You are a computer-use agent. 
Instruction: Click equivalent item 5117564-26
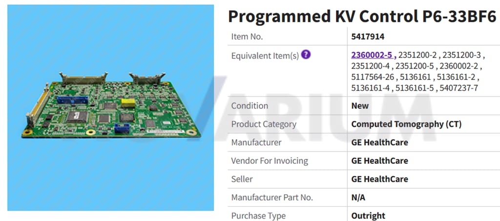(x=372, y=77)
